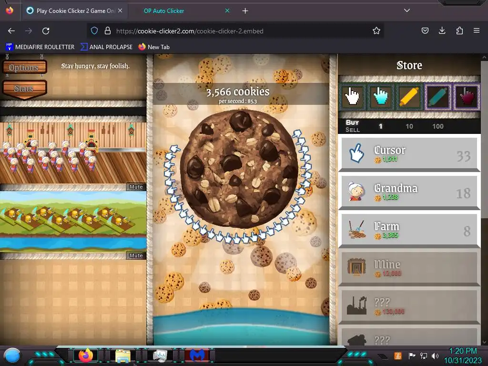Image resolution: width=488 pixels, height=366 pixels.
Task: Click the Cursor hand icon in store
Action: pyautogui.click(x=356, y=153)
